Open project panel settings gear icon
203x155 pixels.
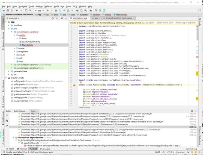[x=62, y=18]
